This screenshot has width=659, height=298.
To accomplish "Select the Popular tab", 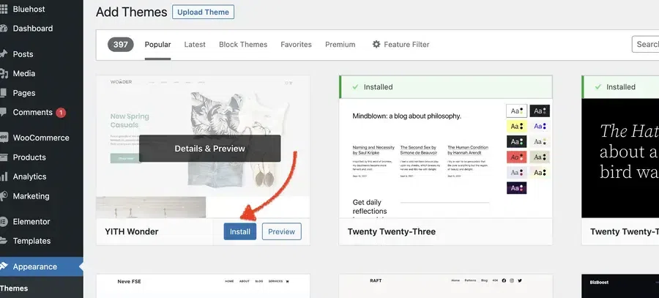I will click(157, 45).
